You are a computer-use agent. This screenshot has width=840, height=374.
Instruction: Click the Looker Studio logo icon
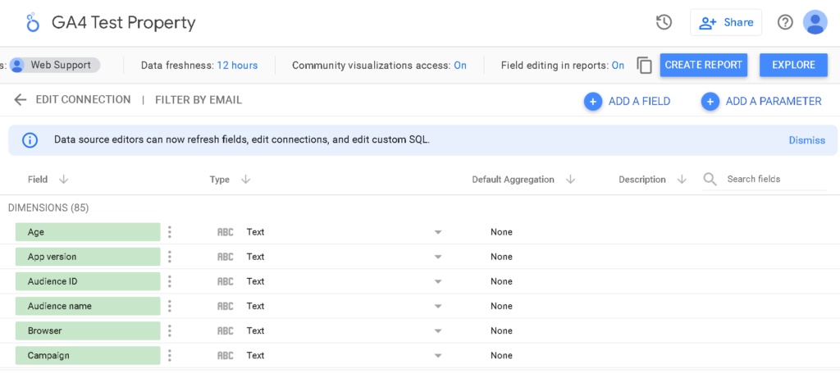tap(33, 22)
